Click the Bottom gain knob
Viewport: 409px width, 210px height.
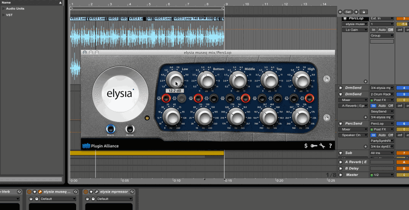pos(206,79)
